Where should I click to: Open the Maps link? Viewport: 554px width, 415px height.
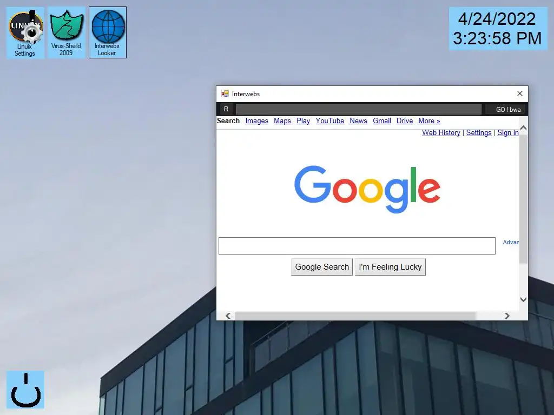coord(282,121)
